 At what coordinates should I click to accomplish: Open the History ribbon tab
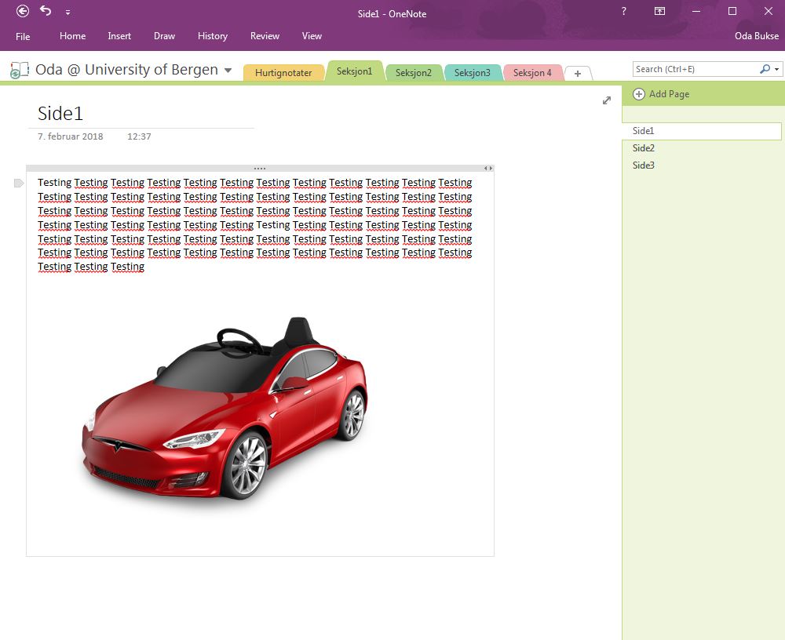click(212, 36)
